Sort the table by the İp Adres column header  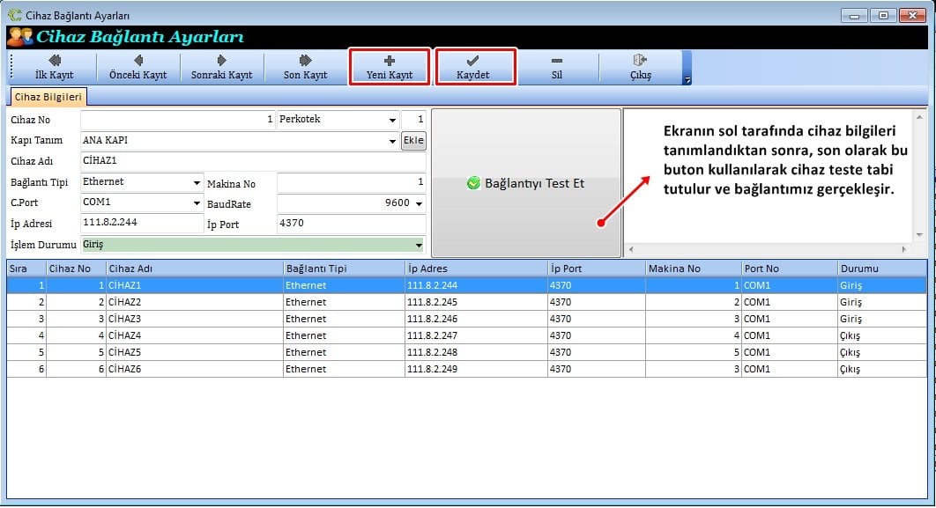click(x=474, y=268)
